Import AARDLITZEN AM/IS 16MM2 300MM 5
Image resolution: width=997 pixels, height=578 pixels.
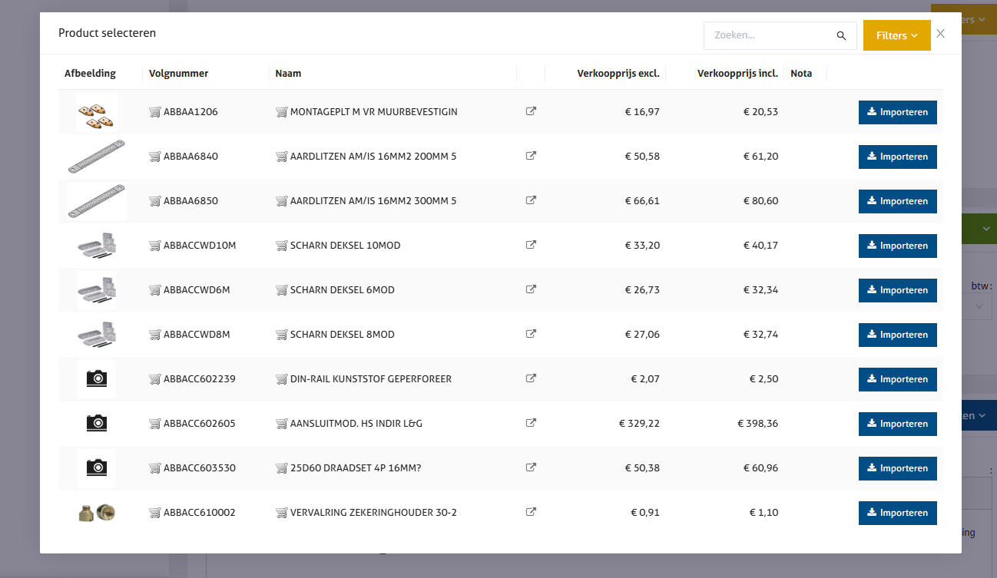coord(897,201)
